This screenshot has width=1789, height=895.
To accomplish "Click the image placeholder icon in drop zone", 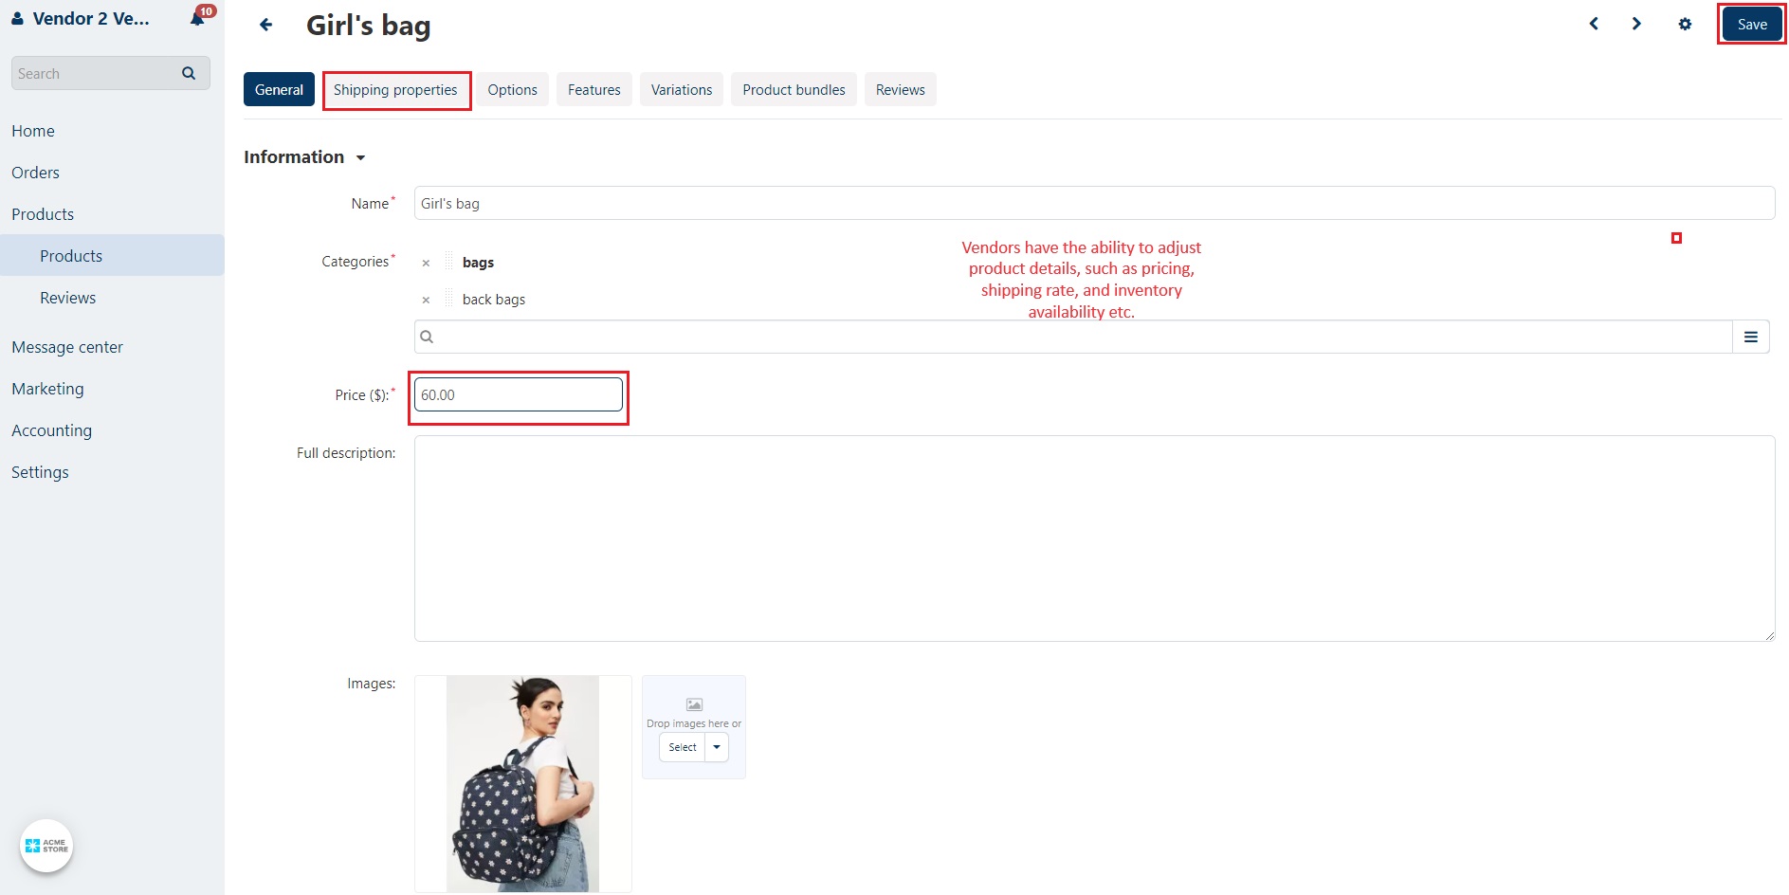I will point(694,704).
